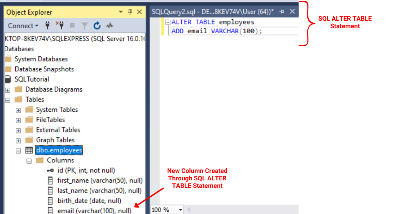Pin the SQLQuery2.sql tab
Viewport: 409px width, 214px height.
282,12
